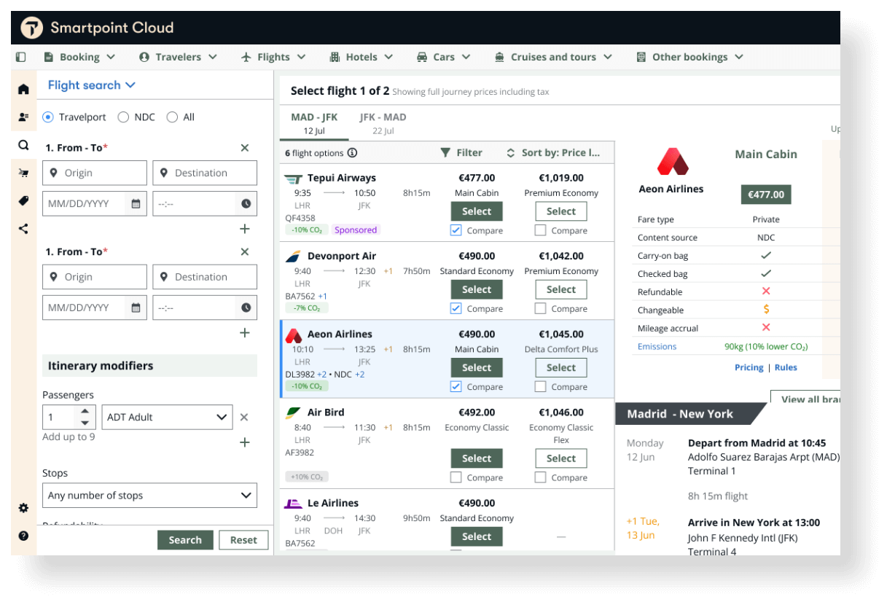This screenshot has height=610, width=895.
Task: Click the price tag icon in sidebar
Action: tap(23, 201)
